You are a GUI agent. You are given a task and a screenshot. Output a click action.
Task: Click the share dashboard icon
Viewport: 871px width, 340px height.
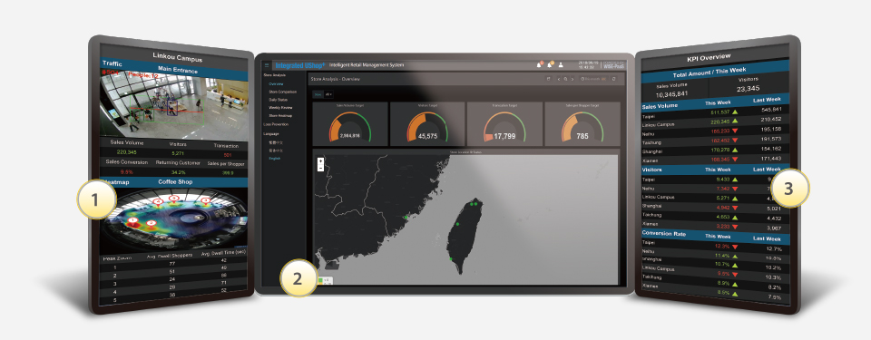(x=548, y=79)
